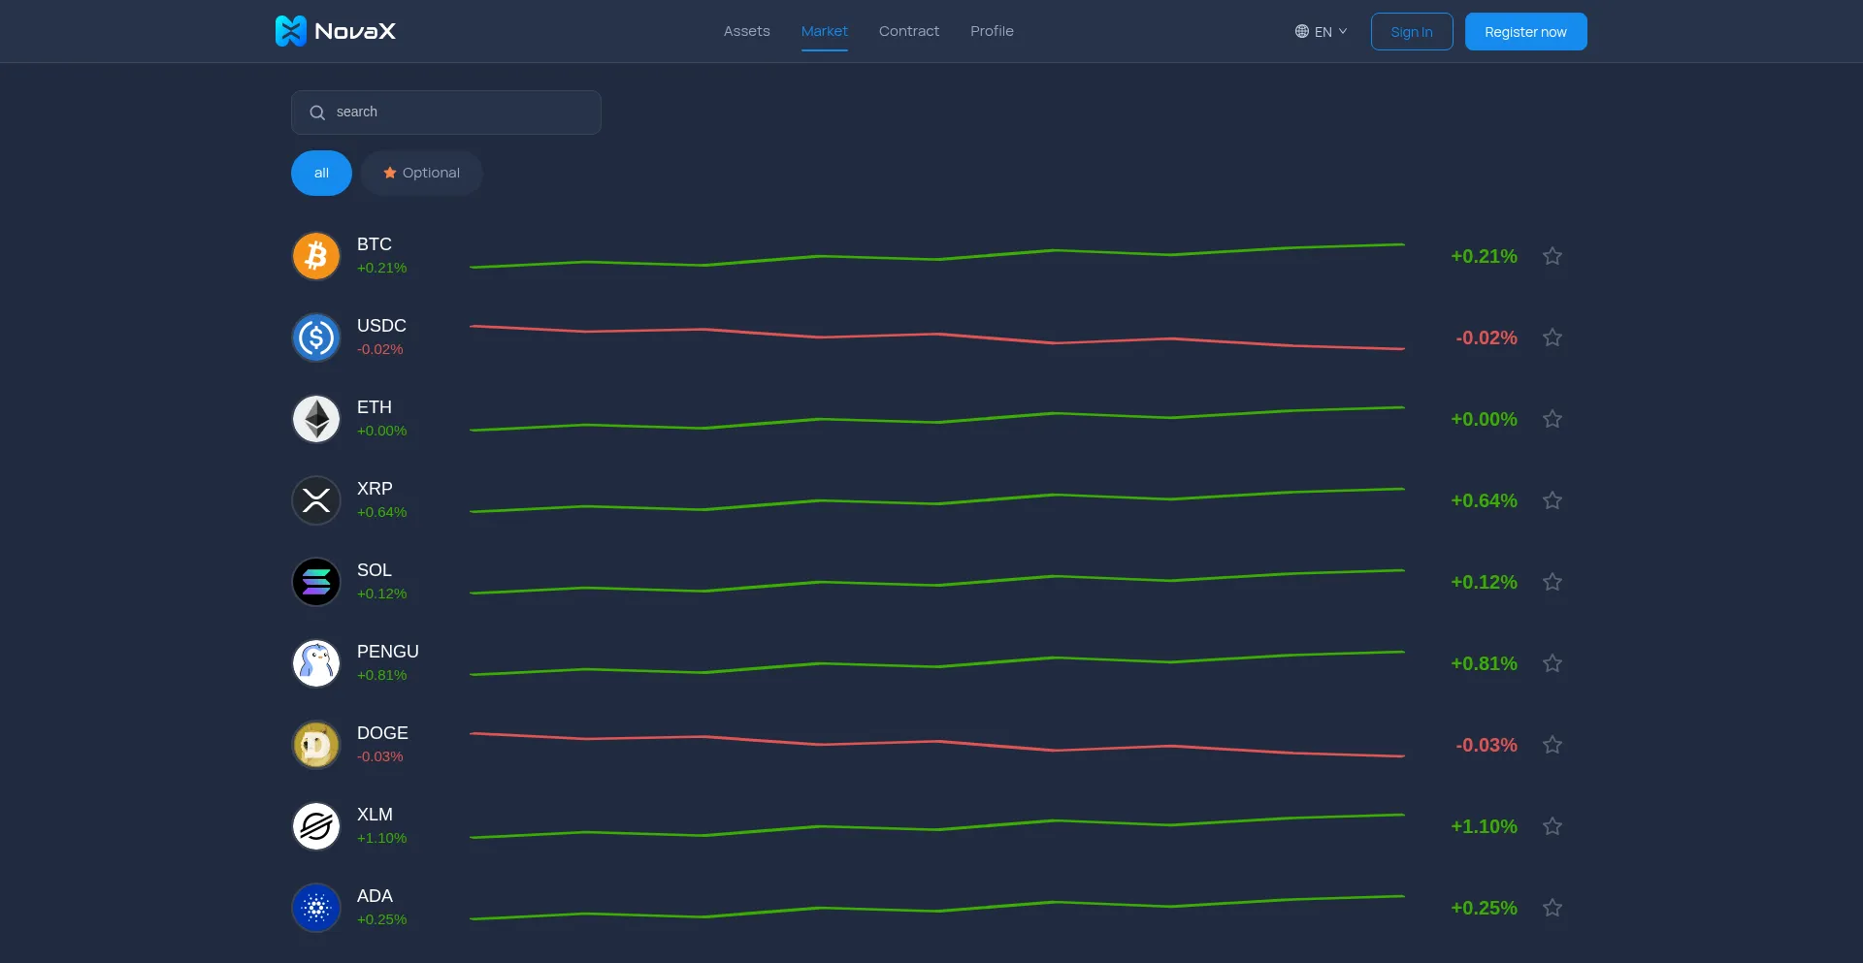
Task: Click the SOL ticker name
Action: point(375,570)
